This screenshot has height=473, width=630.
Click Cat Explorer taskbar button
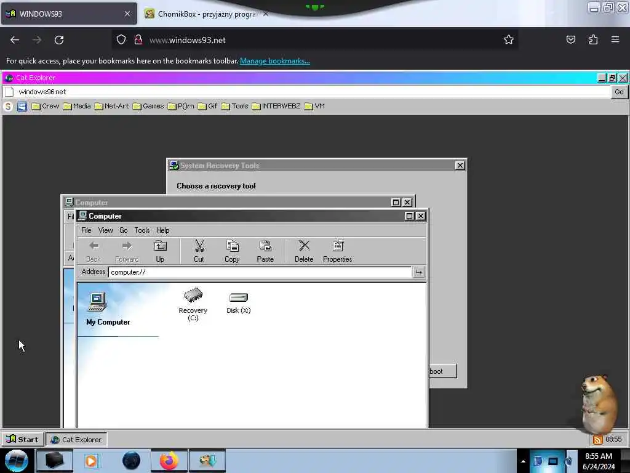click(76, 440)
